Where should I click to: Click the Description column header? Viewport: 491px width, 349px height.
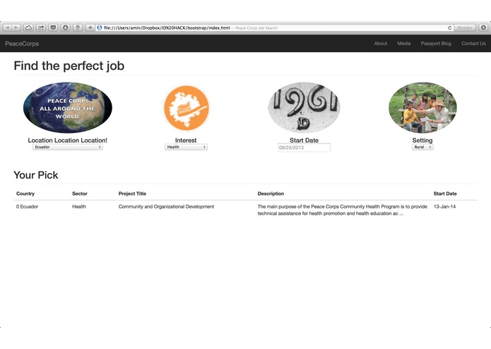(271, 194)
